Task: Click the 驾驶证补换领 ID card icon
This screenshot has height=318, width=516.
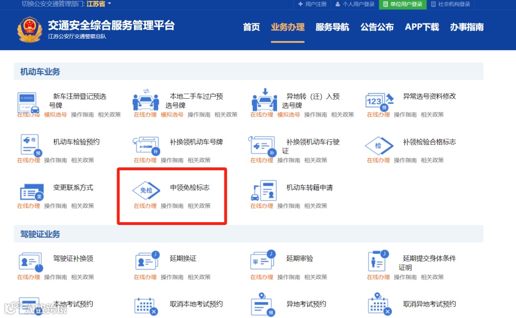Action: pos(31,262)
